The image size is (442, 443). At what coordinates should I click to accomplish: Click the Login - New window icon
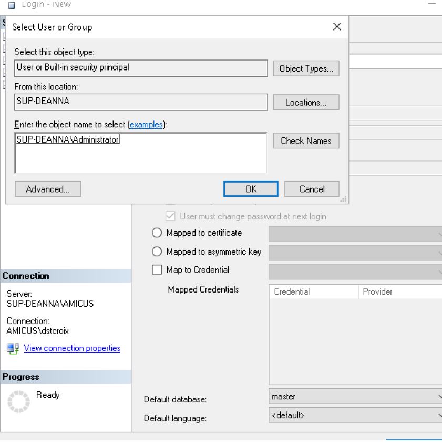pos(12,5)
